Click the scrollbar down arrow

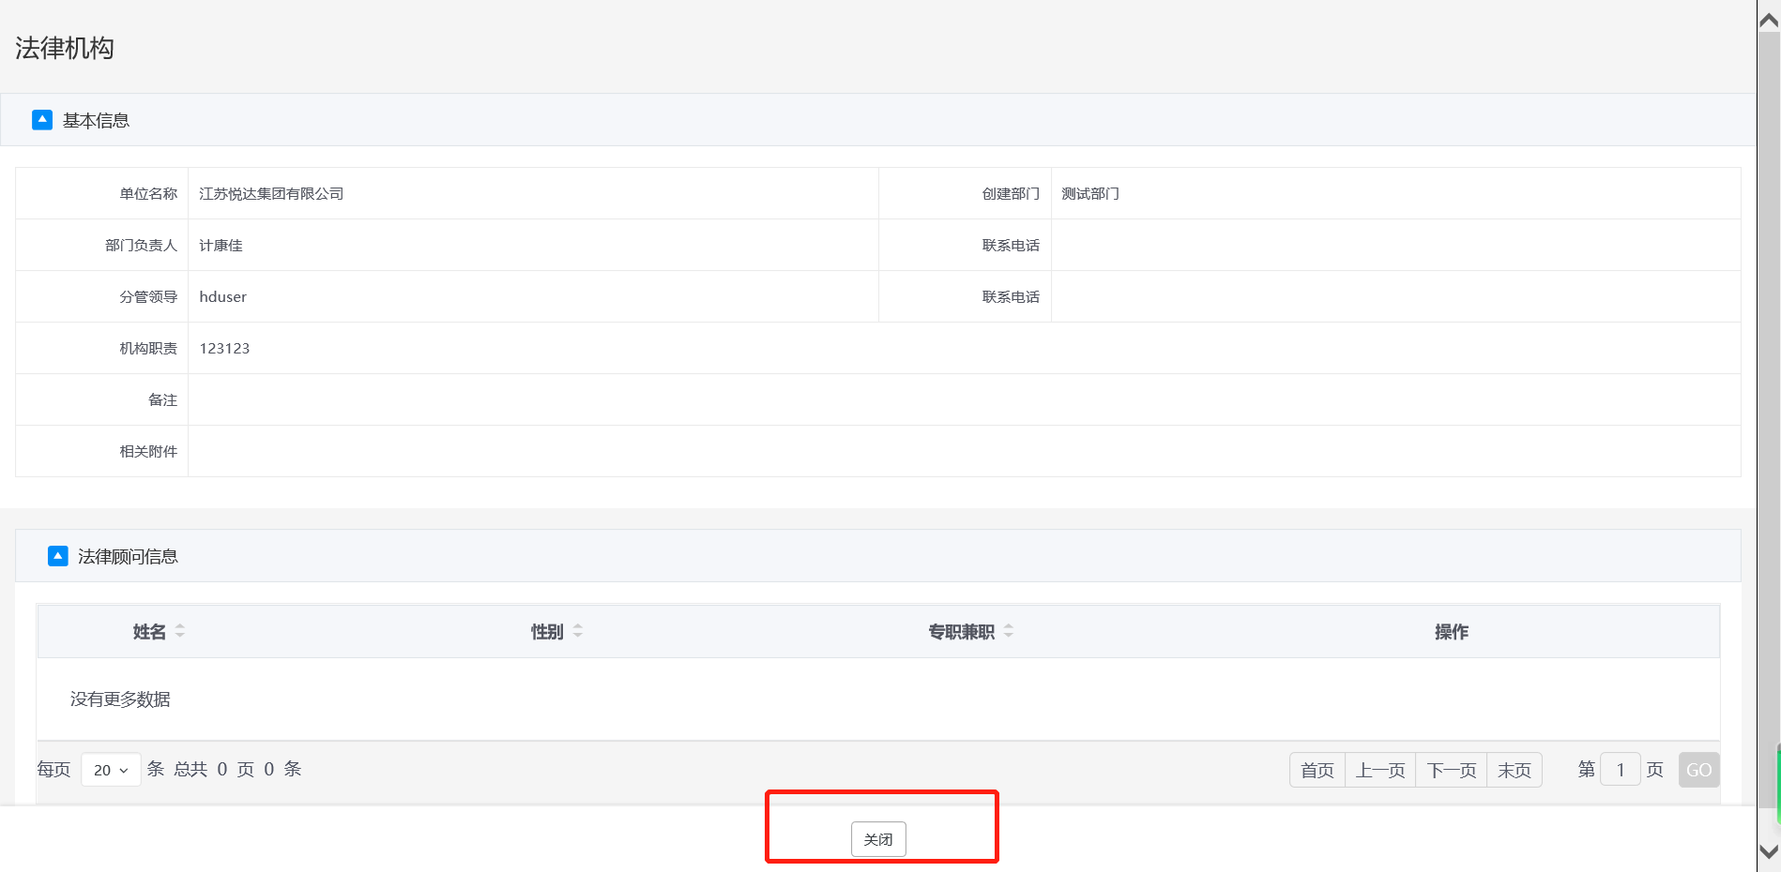(x=1769, y=851)
